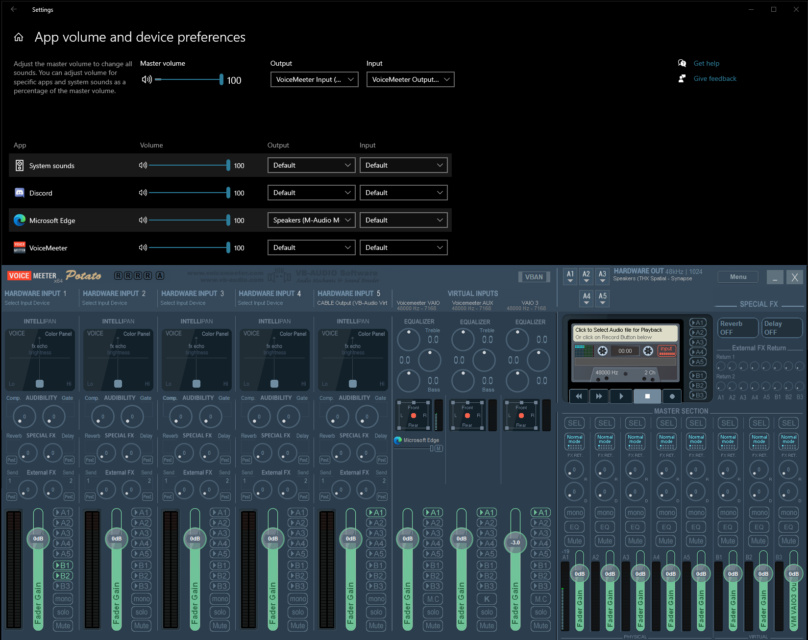Screen dimensions: 808x640
Task: Open the VBAN configuration button
Action: [x=534, y=277]
